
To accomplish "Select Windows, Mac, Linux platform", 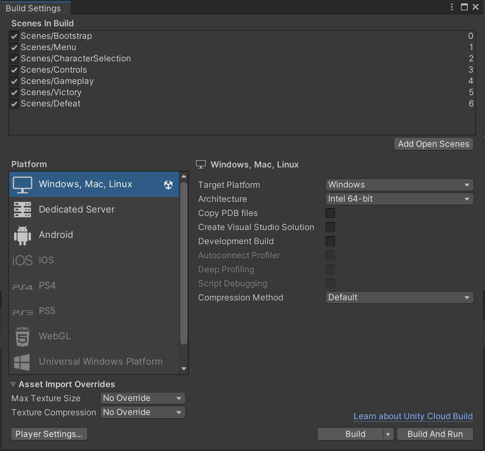I will [x=94, y=184].
